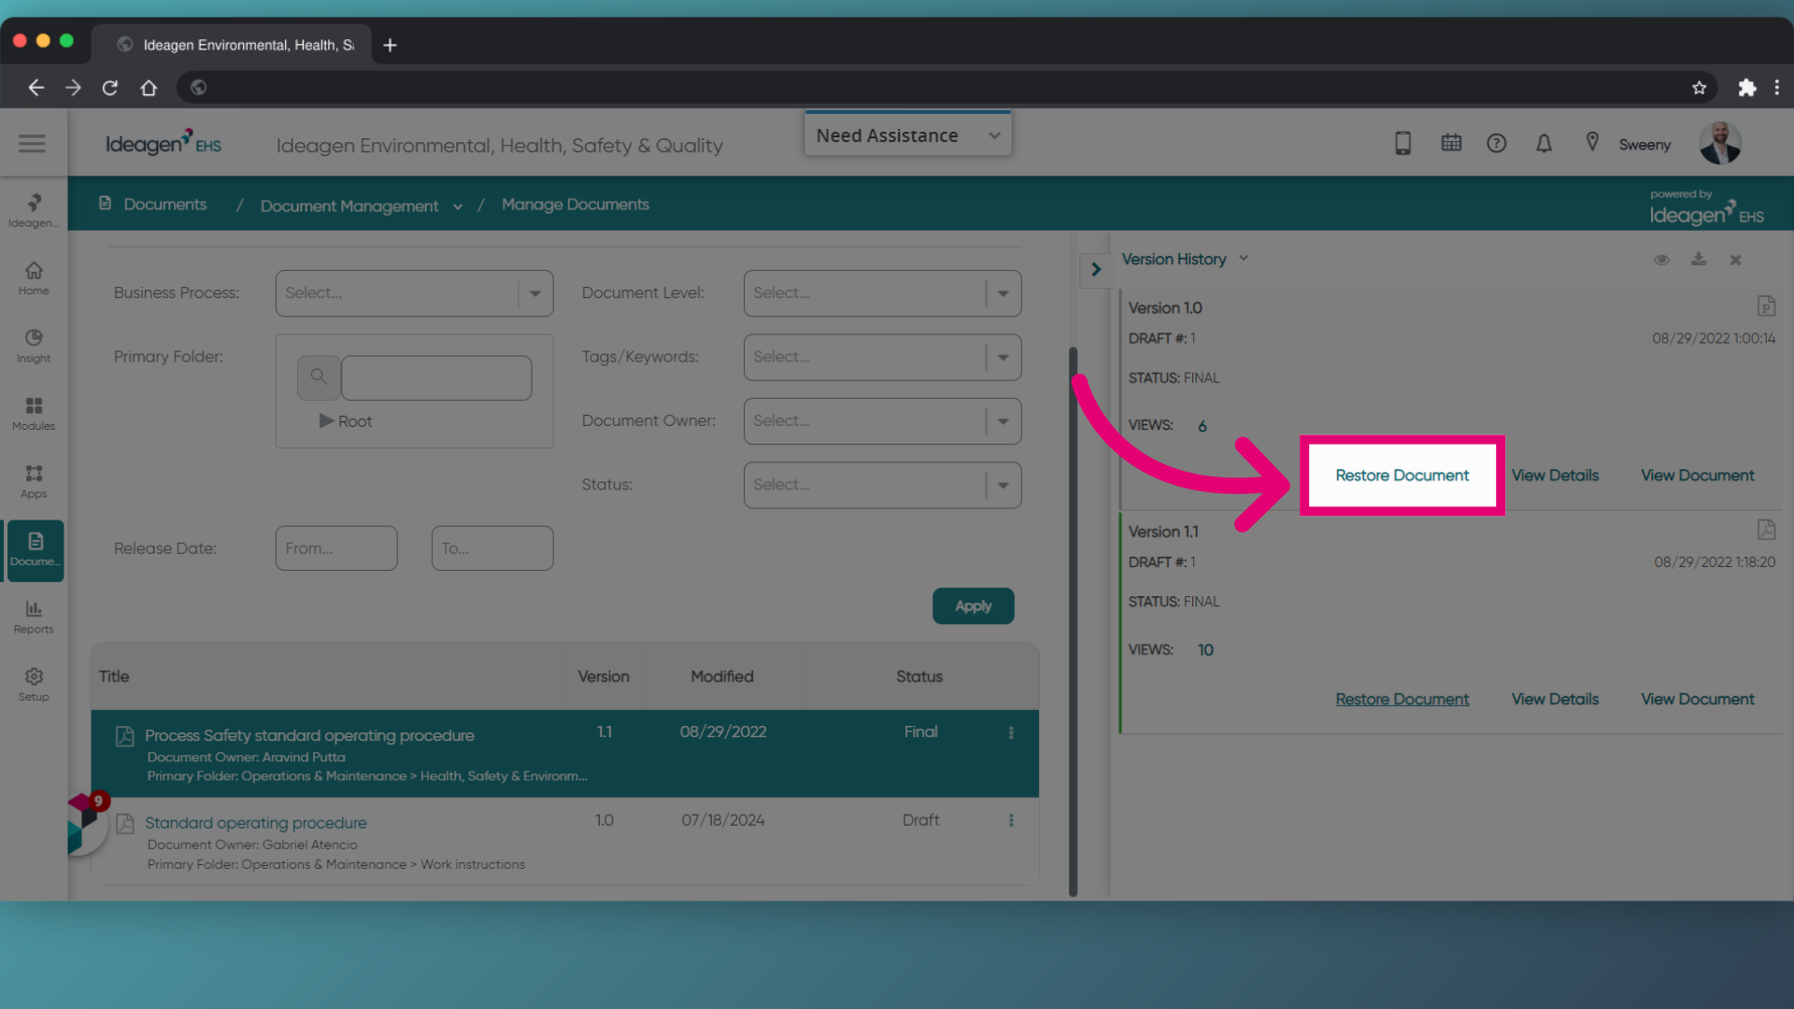Click the Primary Folder search field
This screenshot has width=1794, height=1009.
[x=436, y=377]
